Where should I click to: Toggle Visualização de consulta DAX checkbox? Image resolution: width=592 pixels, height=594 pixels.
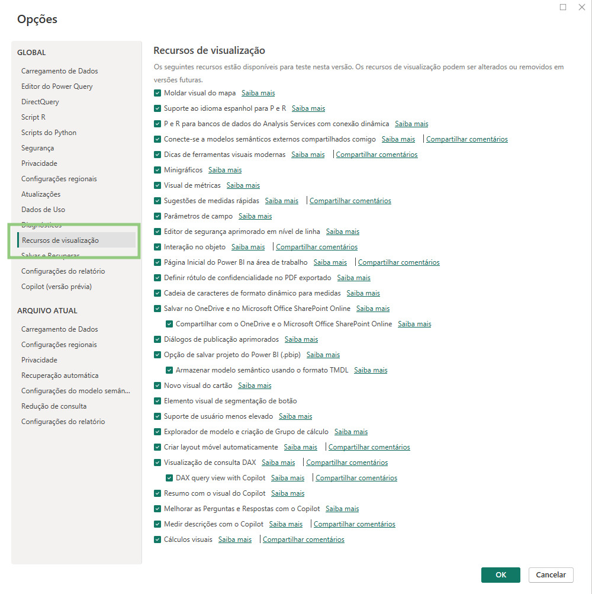[157, 463]
